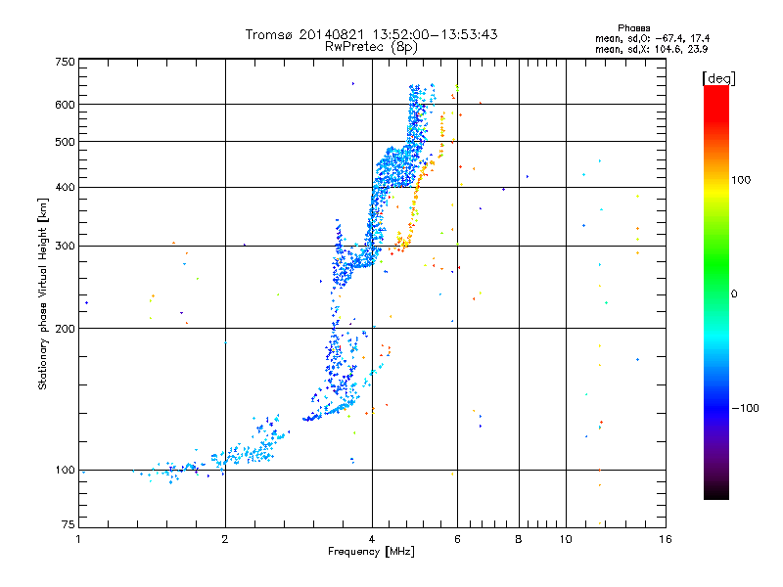Click the 'Stationary phase Virtual Height [km]' label
783x587 pixels.
pyautogui.click(x=43, y=293)
